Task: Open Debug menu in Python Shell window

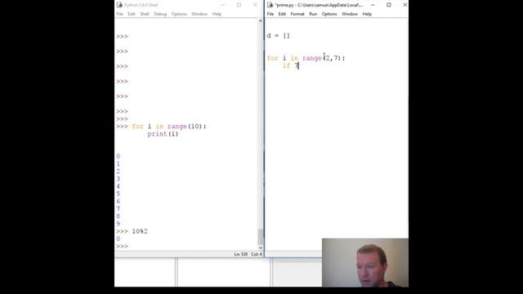Action: coord(160,14)
